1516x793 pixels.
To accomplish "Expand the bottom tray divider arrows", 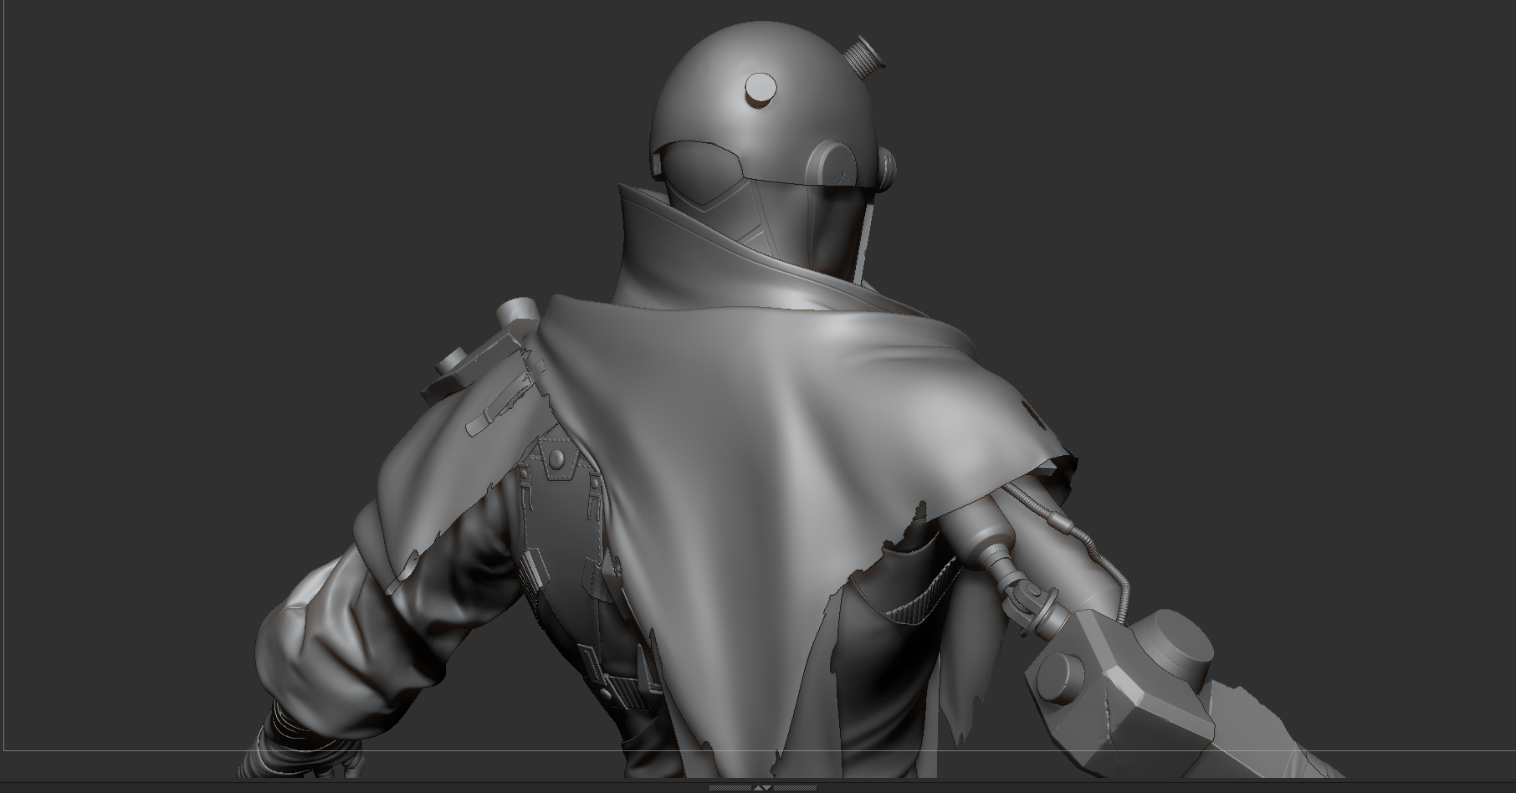I will pyautogui.click(x=762, y=788).
